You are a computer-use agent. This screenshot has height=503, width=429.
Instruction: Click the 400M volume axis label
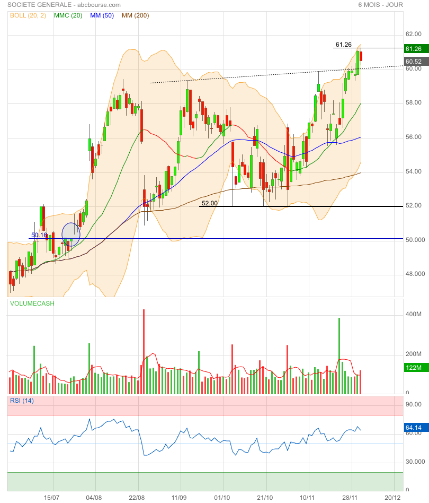[x=413, y=314]
